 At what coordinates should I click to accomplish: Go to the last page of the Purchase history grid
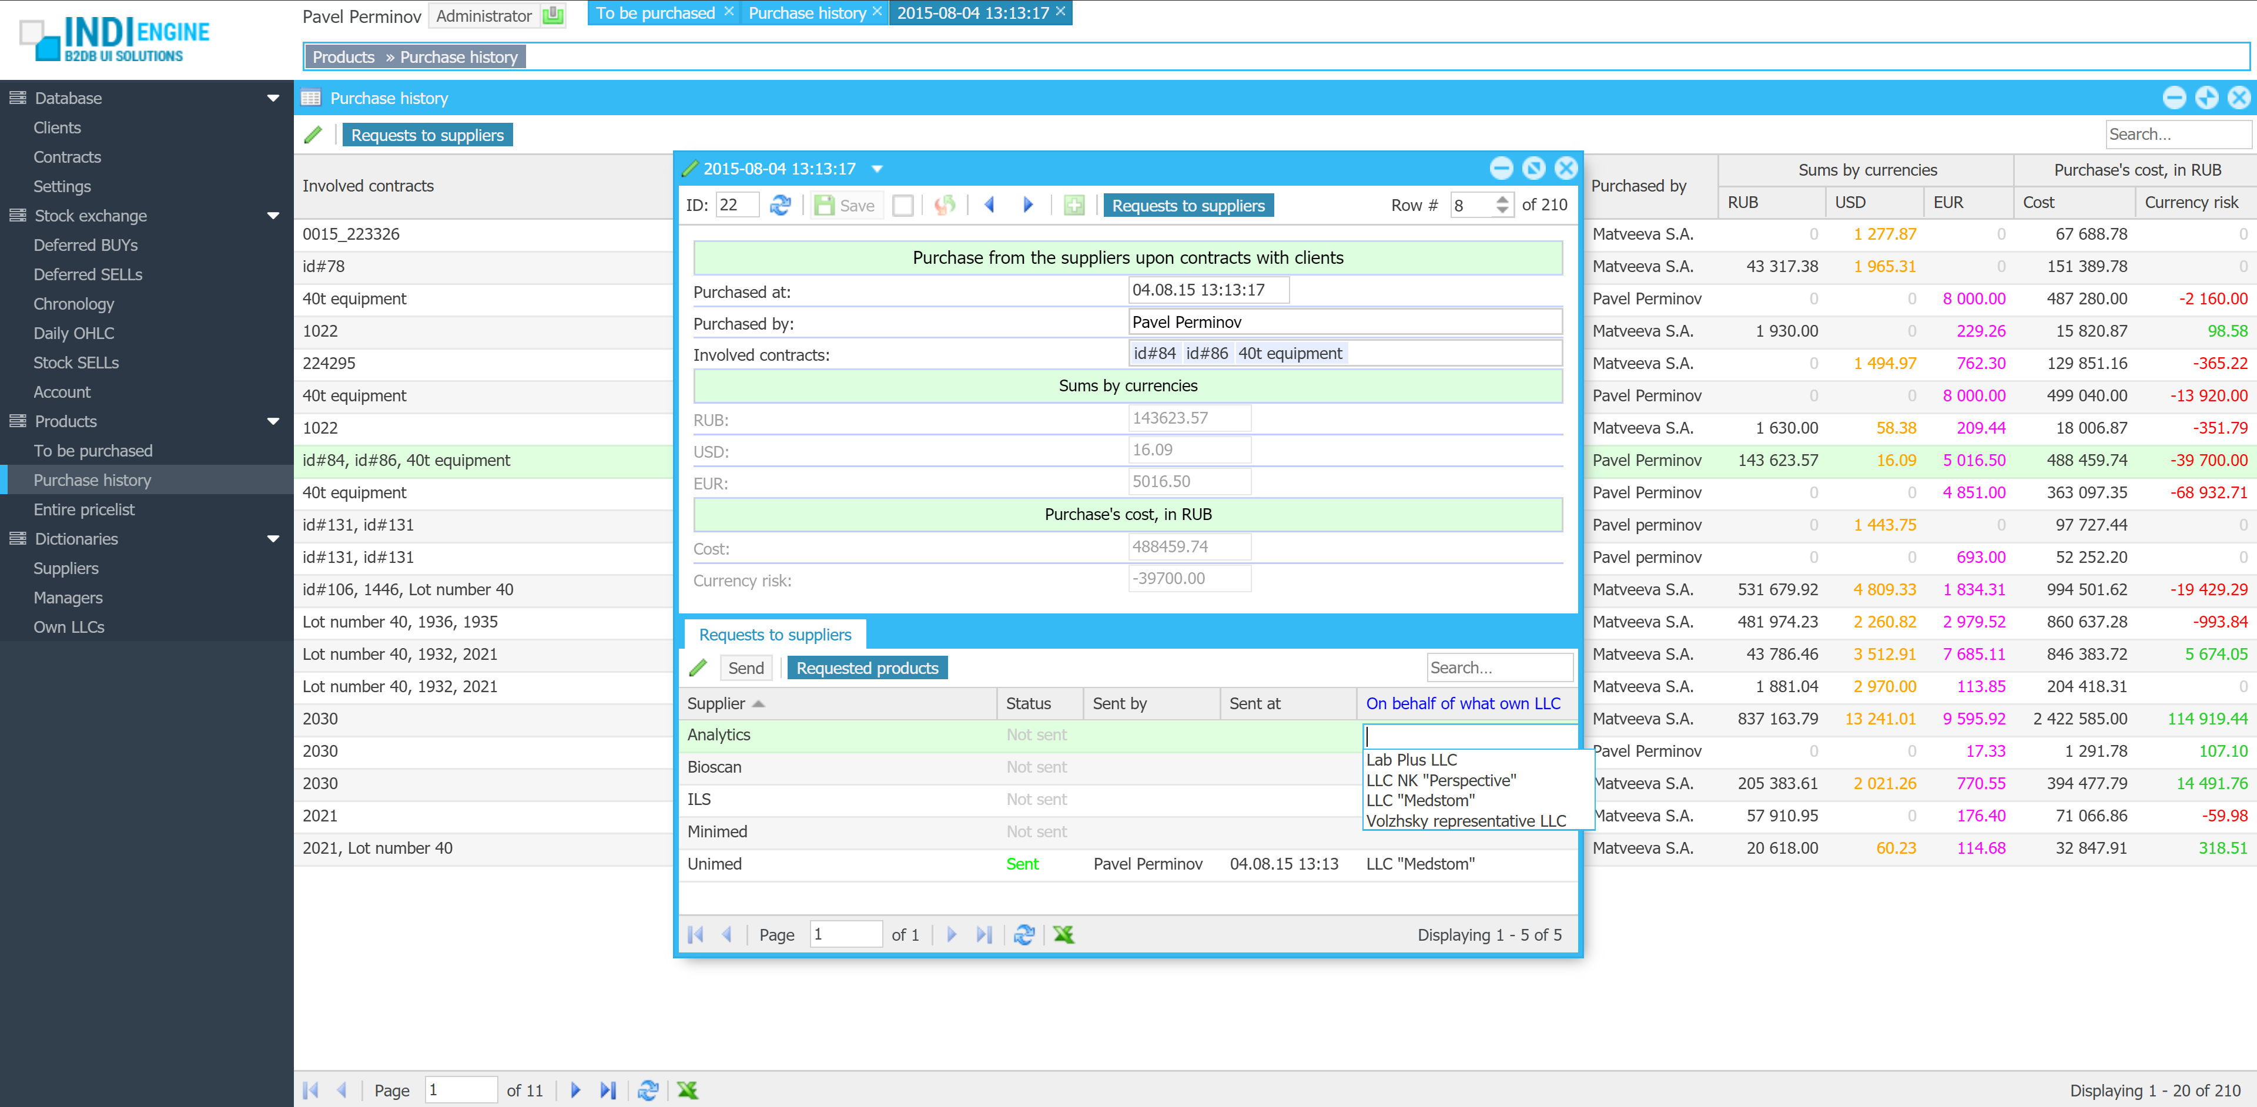[608, 1091]
